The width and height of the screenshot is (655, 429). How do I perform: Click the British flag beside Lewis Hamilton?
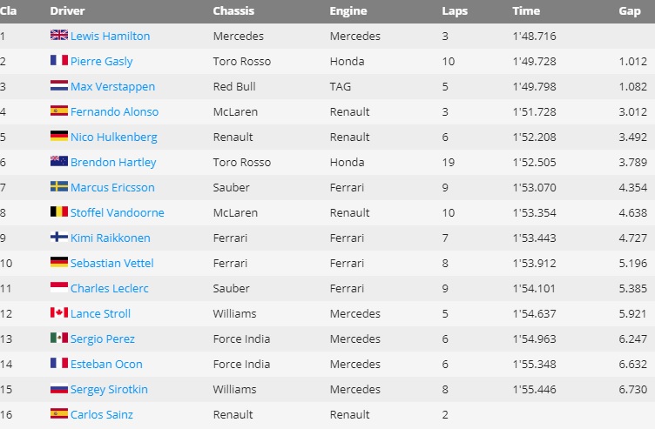pyautogui.click(x=59, y=36)
